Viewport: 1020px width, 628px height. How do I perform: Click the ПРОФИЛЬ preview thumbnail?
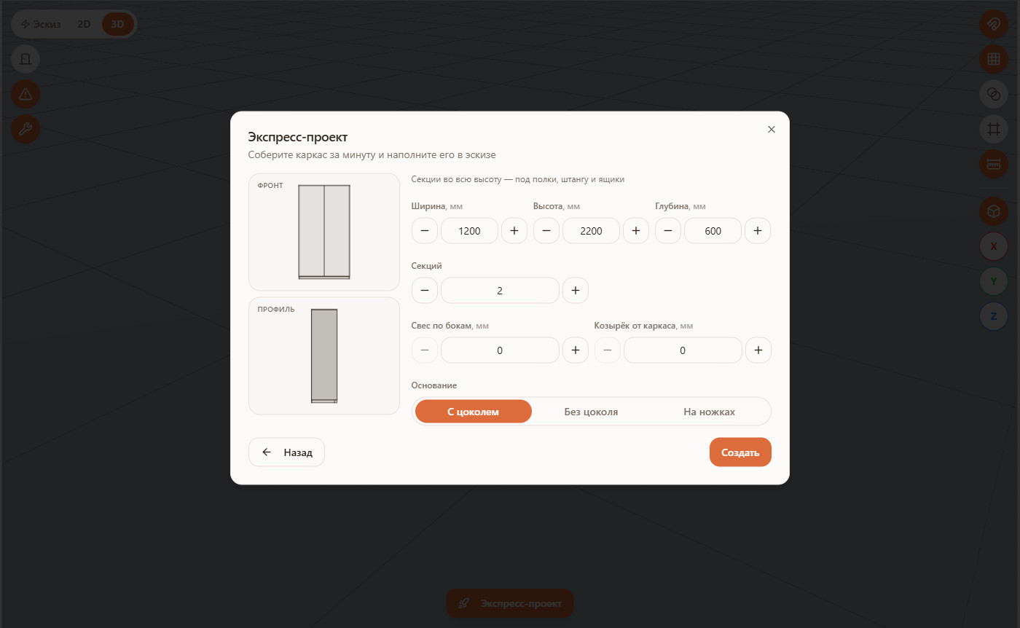[x=324, y=356]
